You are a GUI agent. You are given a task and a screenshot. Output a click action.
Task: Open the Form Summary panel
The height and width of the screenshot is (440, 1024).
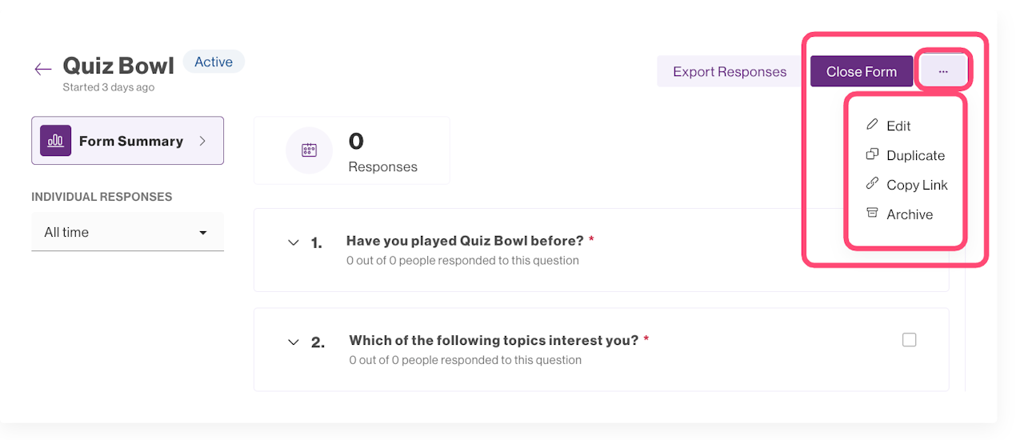130,141
